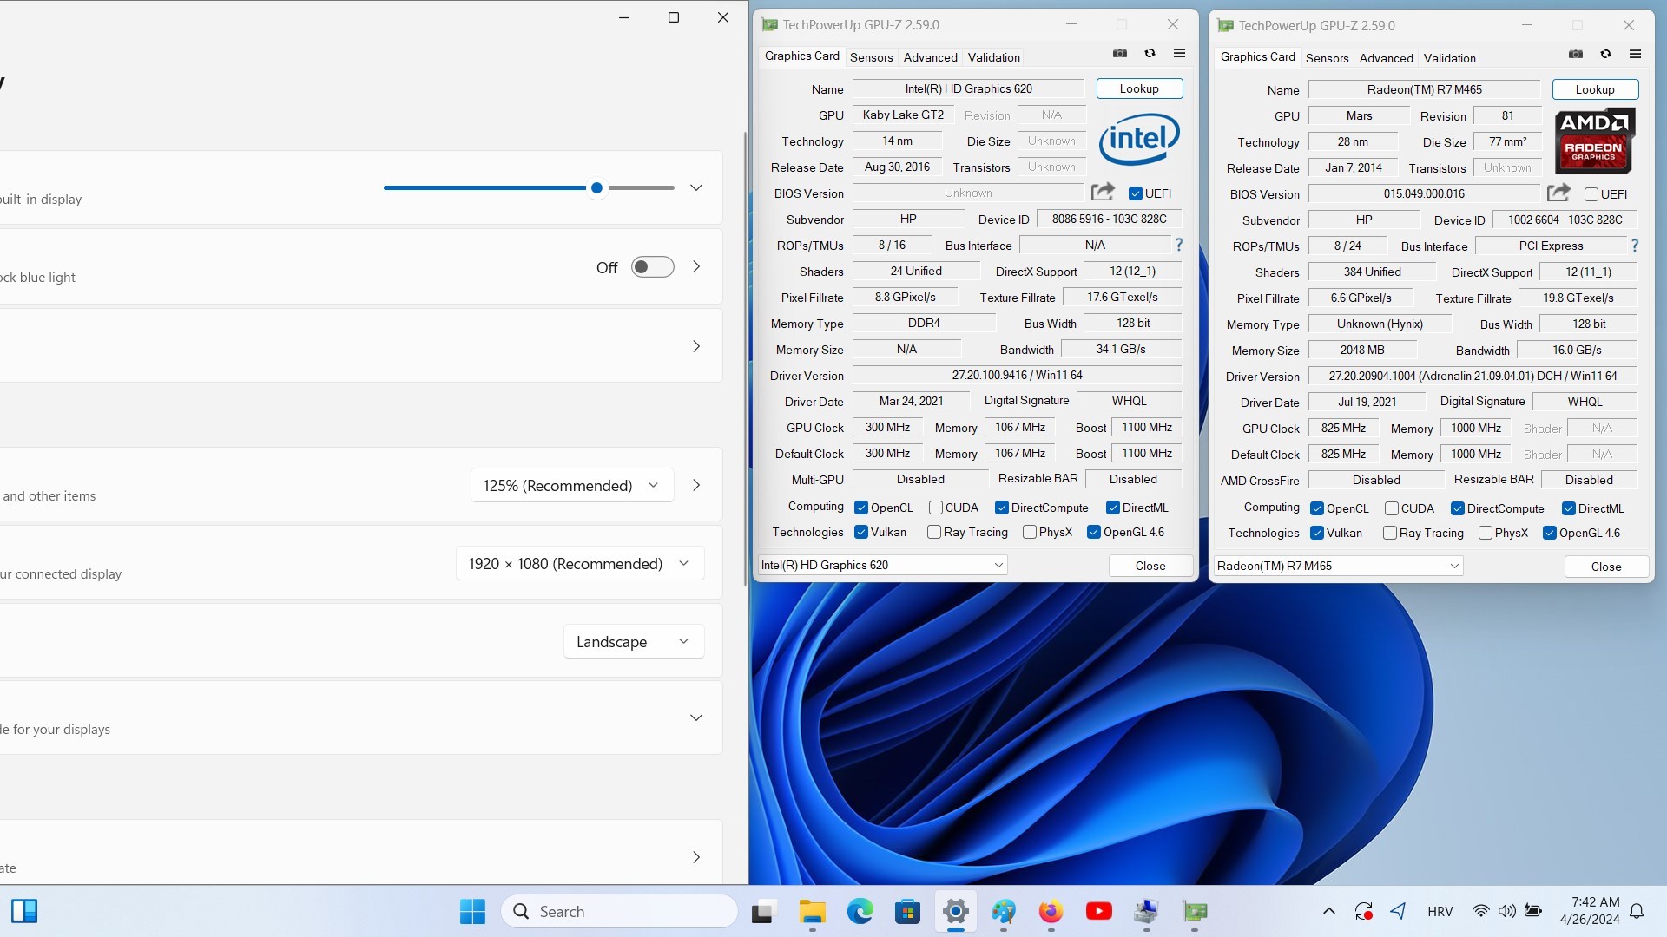
Task: Click Lookup button in Intel window
Action: coord(1139,88)
